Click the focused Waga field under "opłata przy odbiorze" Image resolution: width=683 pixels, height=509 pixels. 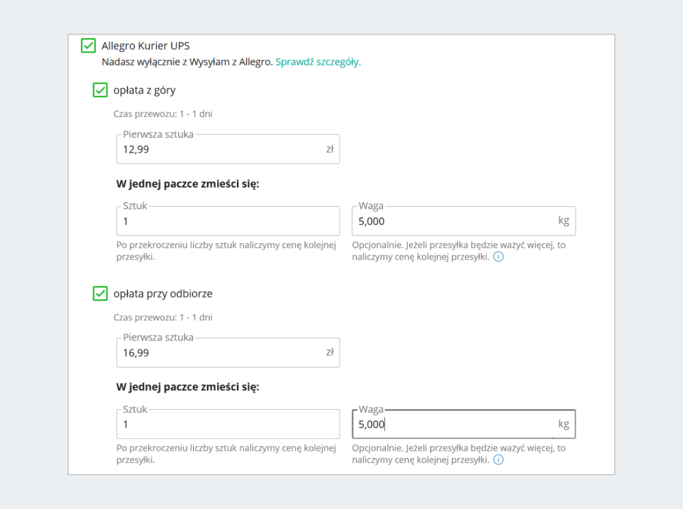tap(452, 424)
